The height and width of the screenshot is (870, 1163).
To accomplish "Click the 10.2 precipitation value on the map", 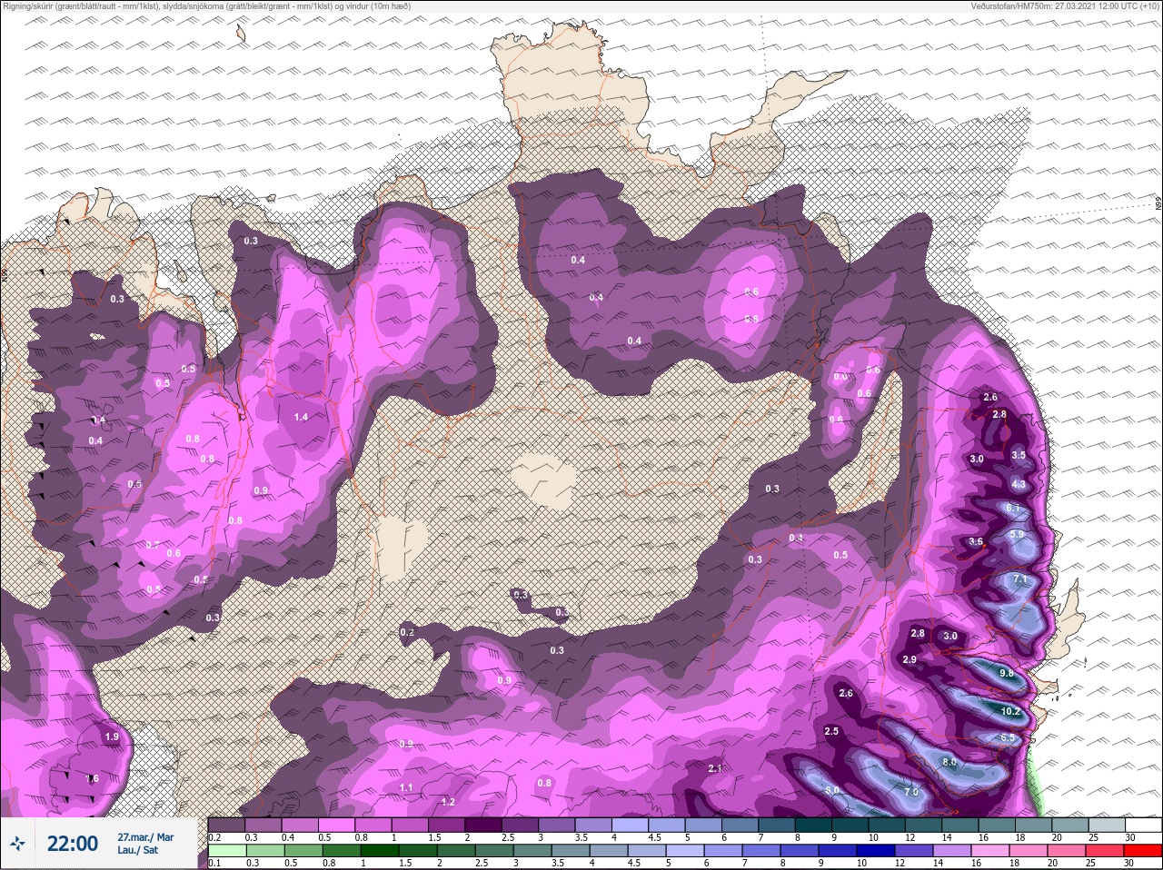I will coord(1010,712).
